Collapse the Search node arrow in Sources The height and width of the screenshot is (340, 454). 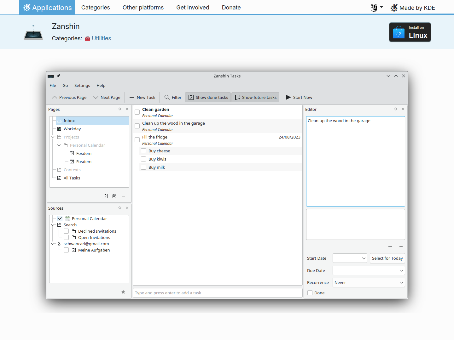(x=53, y=225)
